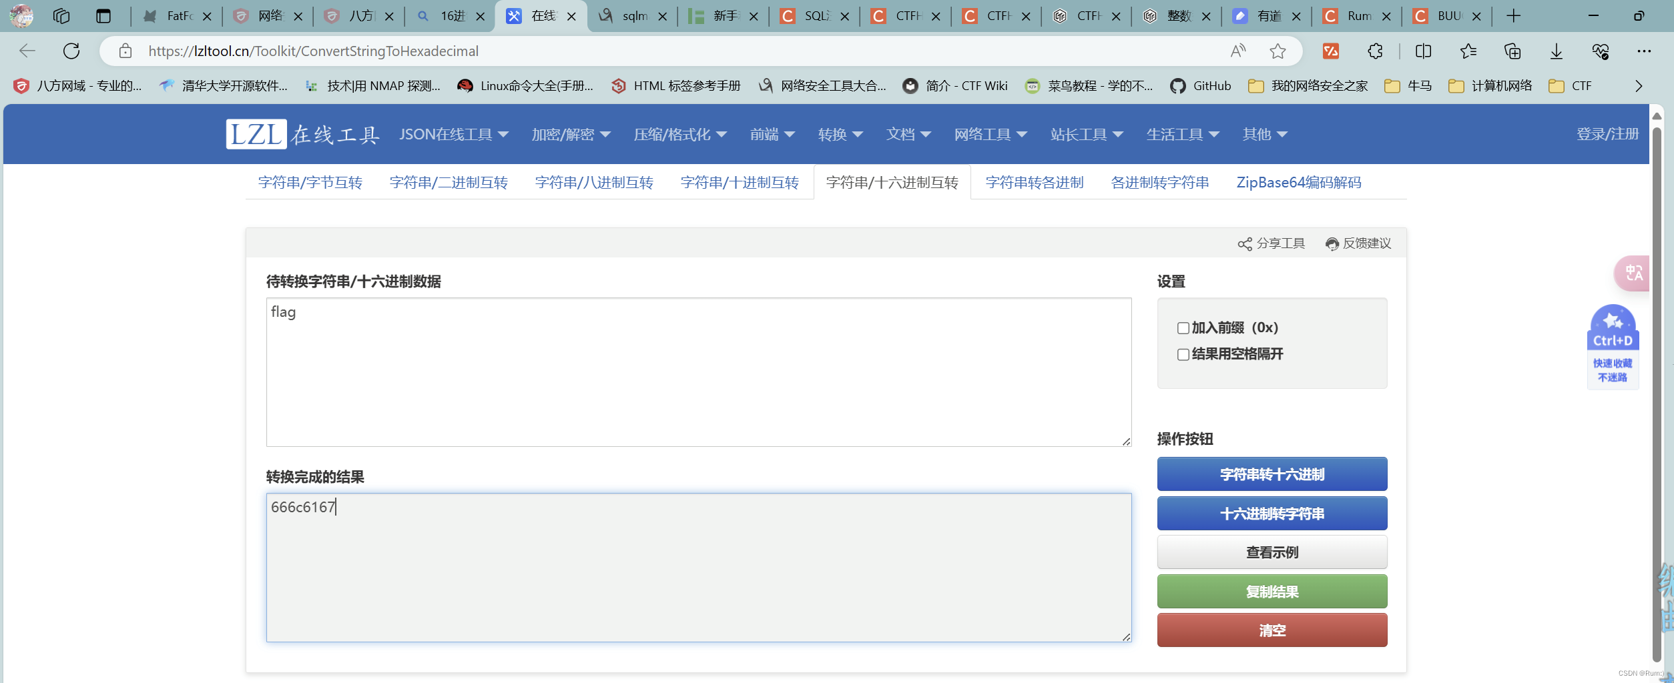Open the red translate extension icon

(x=1331, y=51)
